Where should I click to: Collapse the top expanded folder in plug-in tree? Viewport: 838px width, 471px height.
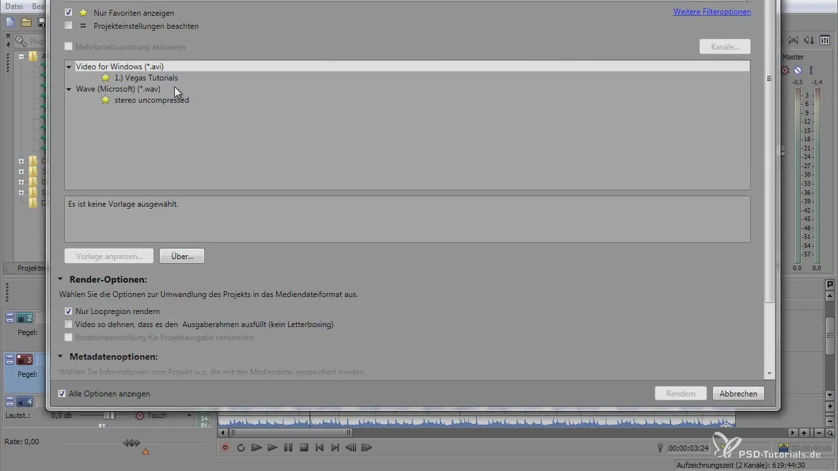point(22,56)
